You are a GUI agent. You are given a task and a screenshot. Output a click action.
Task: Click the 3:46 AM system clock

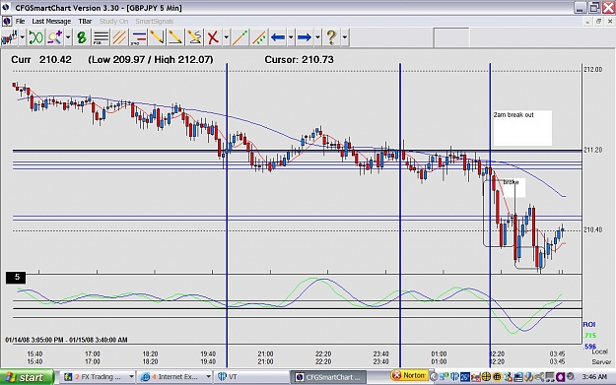[x=594, y=377]
